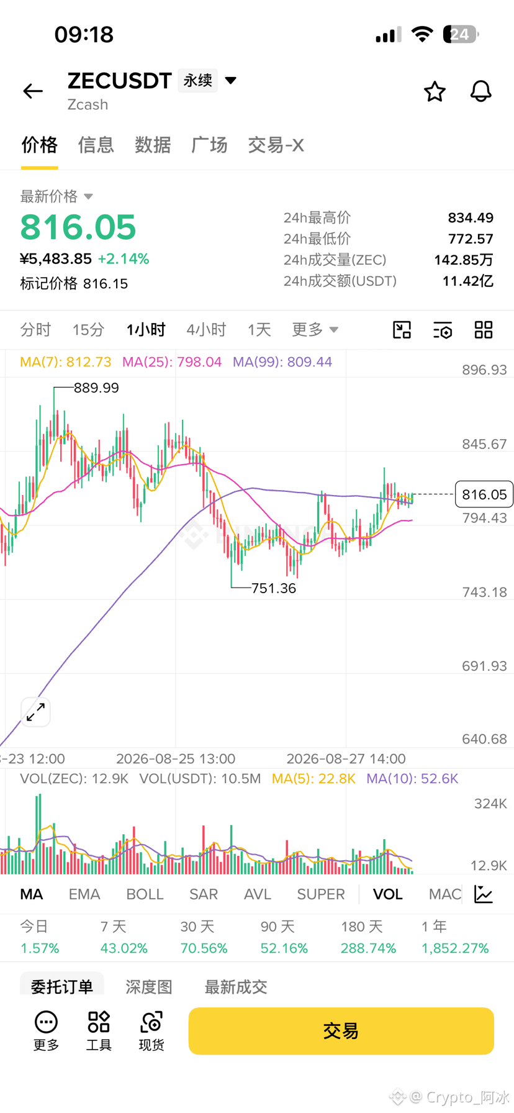514x1113 pixels.
Task: Tap the 24h最高价 834.49 value
Action: [471, 218]
